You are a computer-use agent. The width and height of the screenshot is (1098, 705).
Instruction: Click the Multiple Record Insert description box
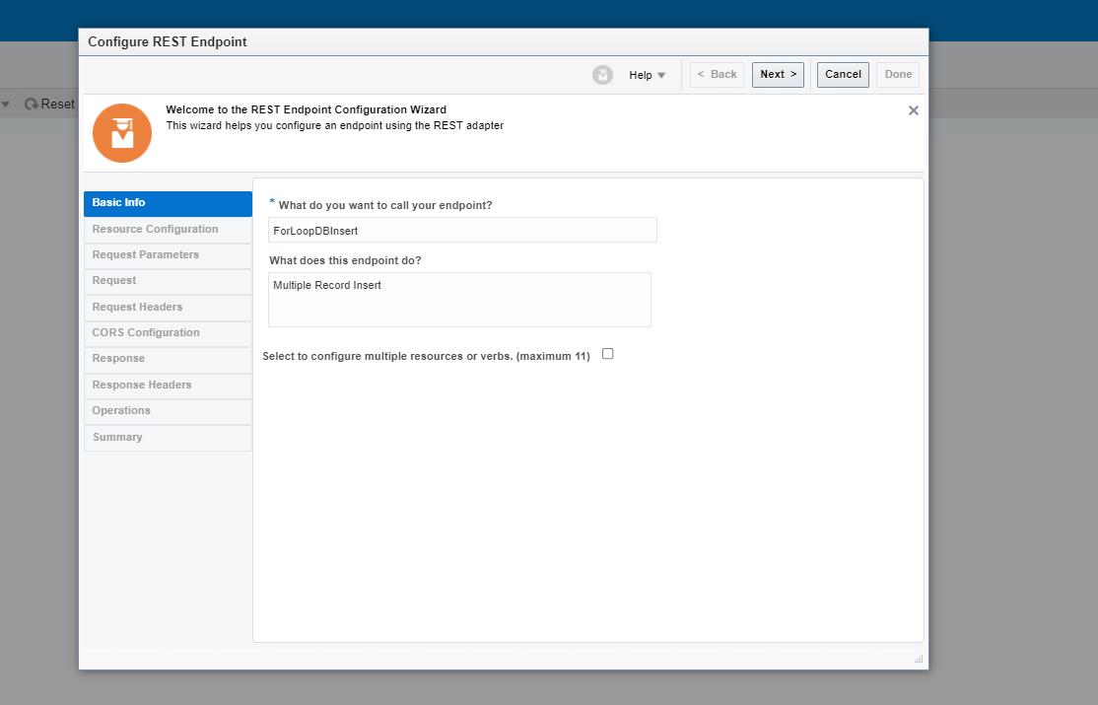coord(459,299)
